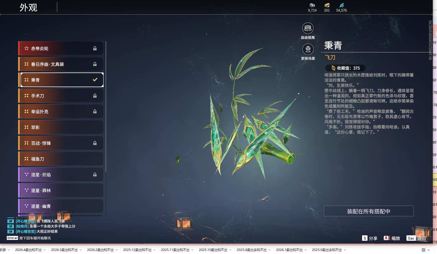Click the 缩放 zoom icon at bottom right

point(386,238)
